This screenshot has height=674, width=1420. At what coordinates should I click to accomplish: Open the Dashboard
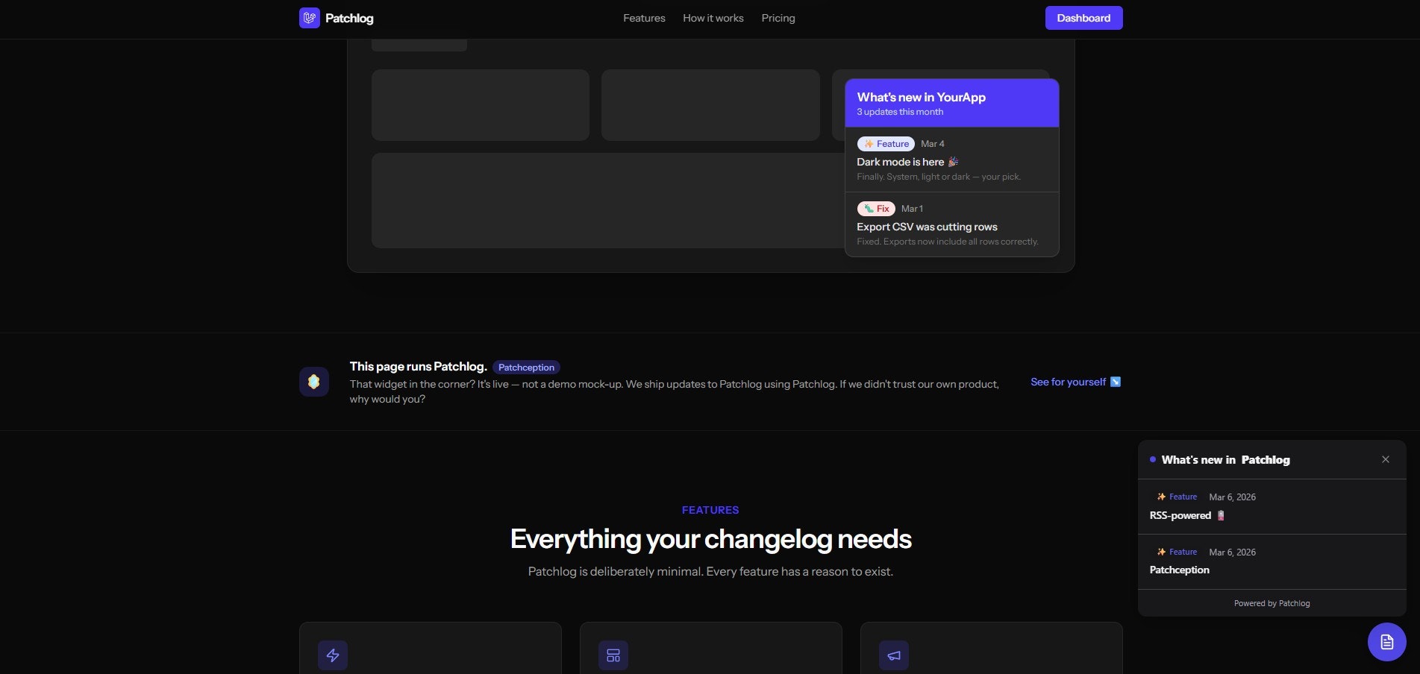pos(1083,17)
